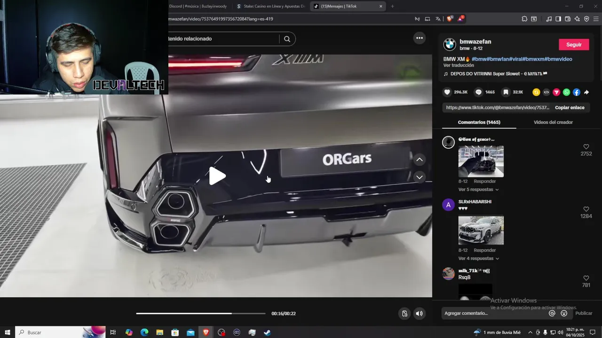602x338 pixels.
Task: Open Leo AI sparkle icon
Action: (x=577, y=19)
